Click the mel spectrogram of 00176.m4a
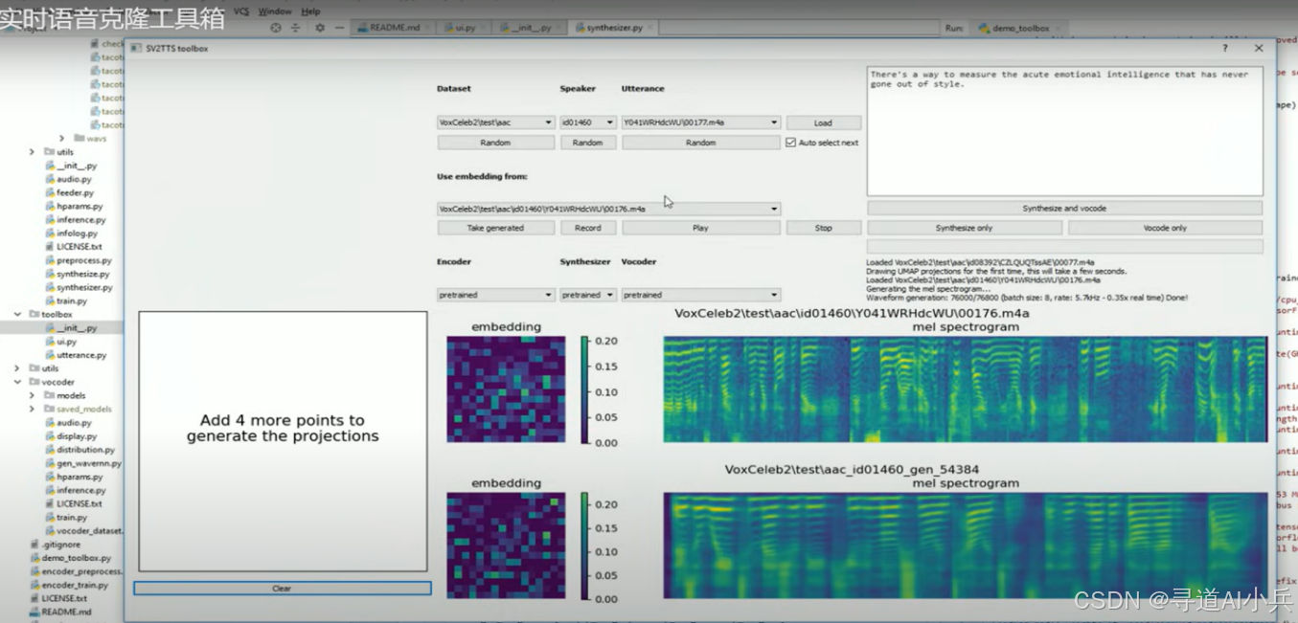 (x=965, y=389)
